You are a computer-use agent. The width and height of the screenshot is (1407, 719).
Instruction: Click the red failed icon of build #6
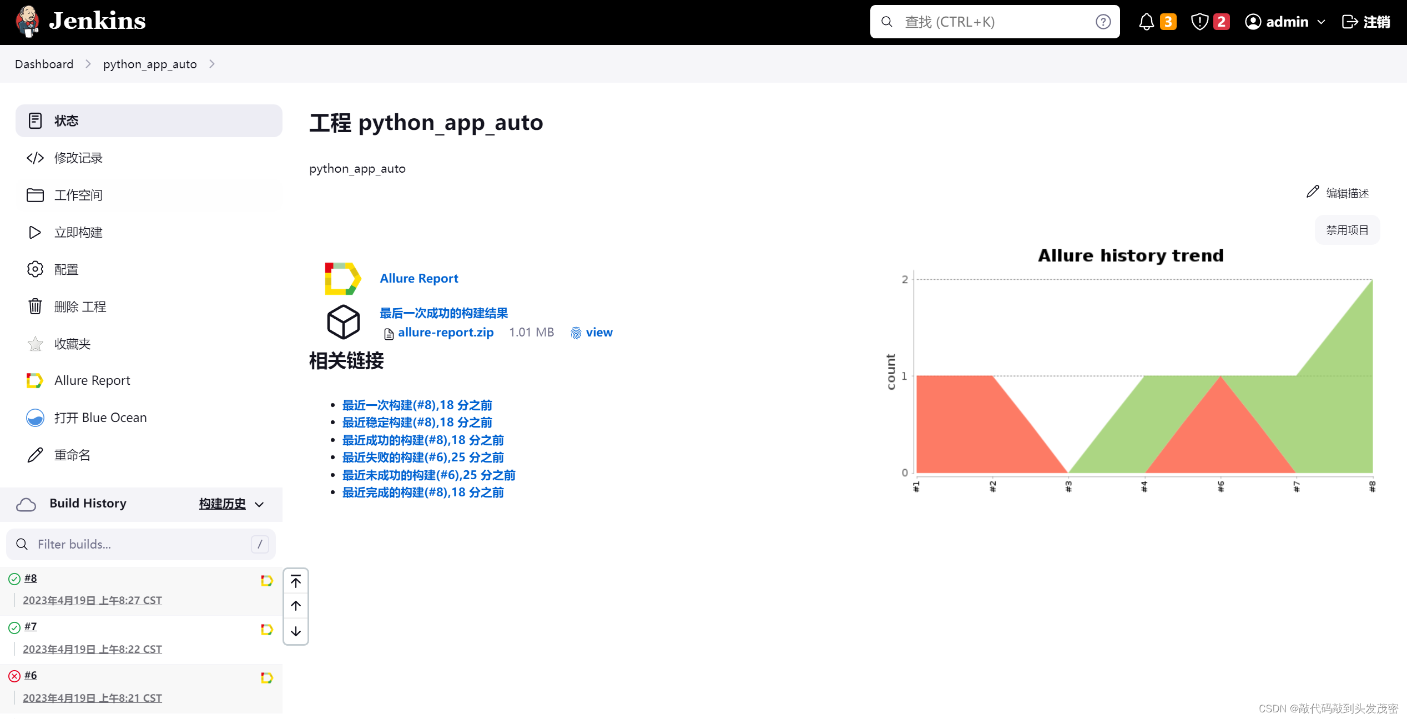click(x=14, y=676)
